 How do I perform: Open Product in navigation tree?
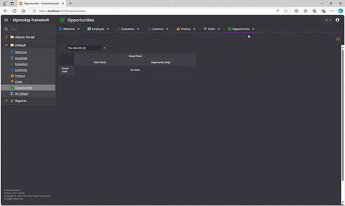click(20, 76)
